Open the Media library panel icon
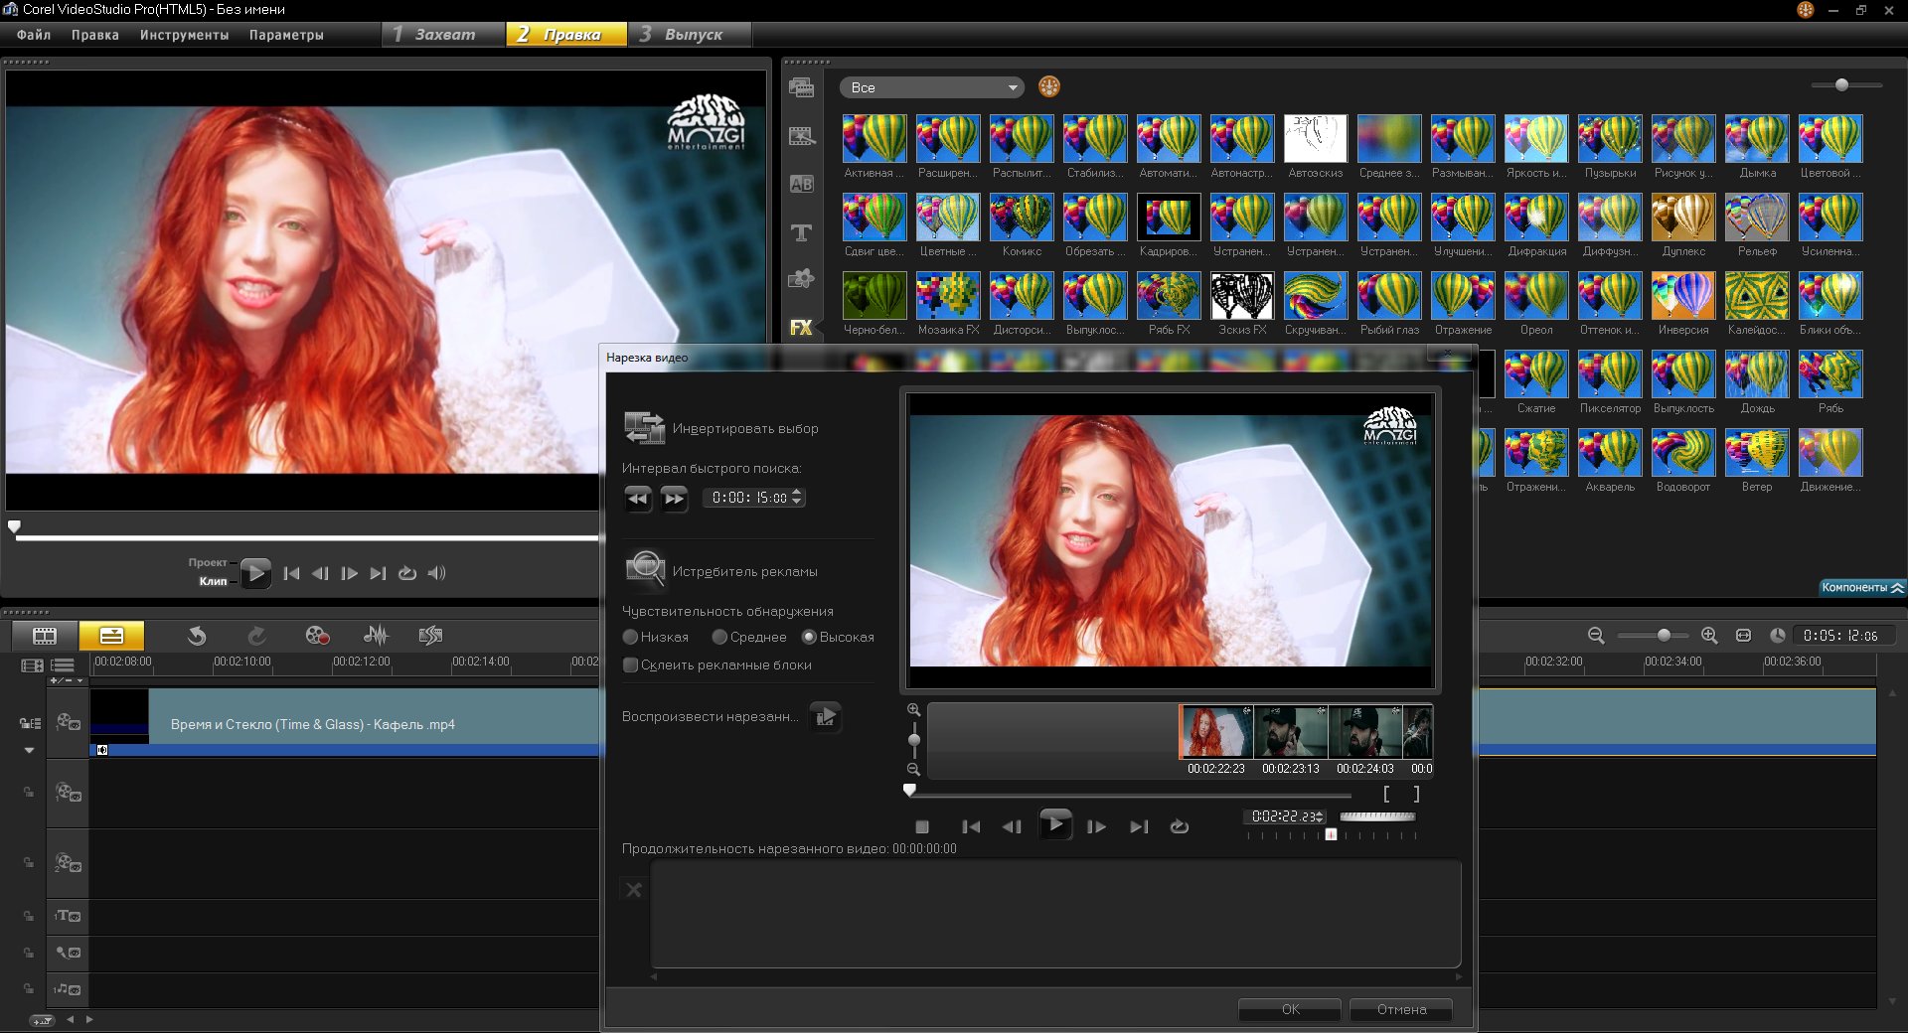This screenshot has width=1908, height=1033. coord(801,87)
